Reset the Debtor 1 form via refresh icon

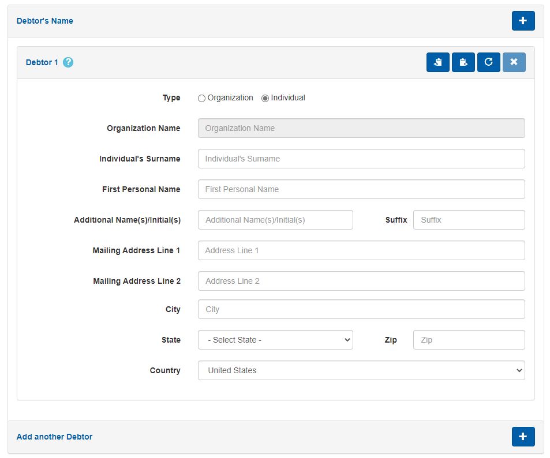[488, 62]
